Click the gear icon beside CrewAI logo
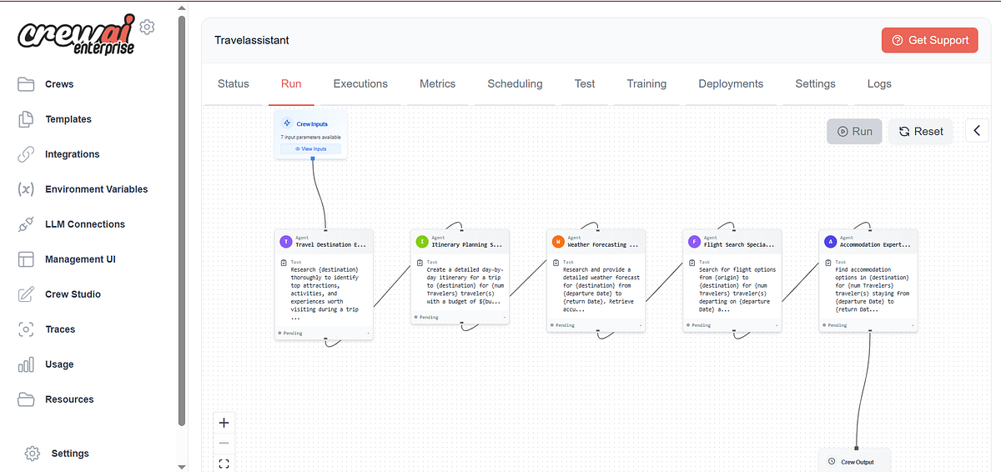1001x472 pixels. pyautogui.click(x=147, y=27)
